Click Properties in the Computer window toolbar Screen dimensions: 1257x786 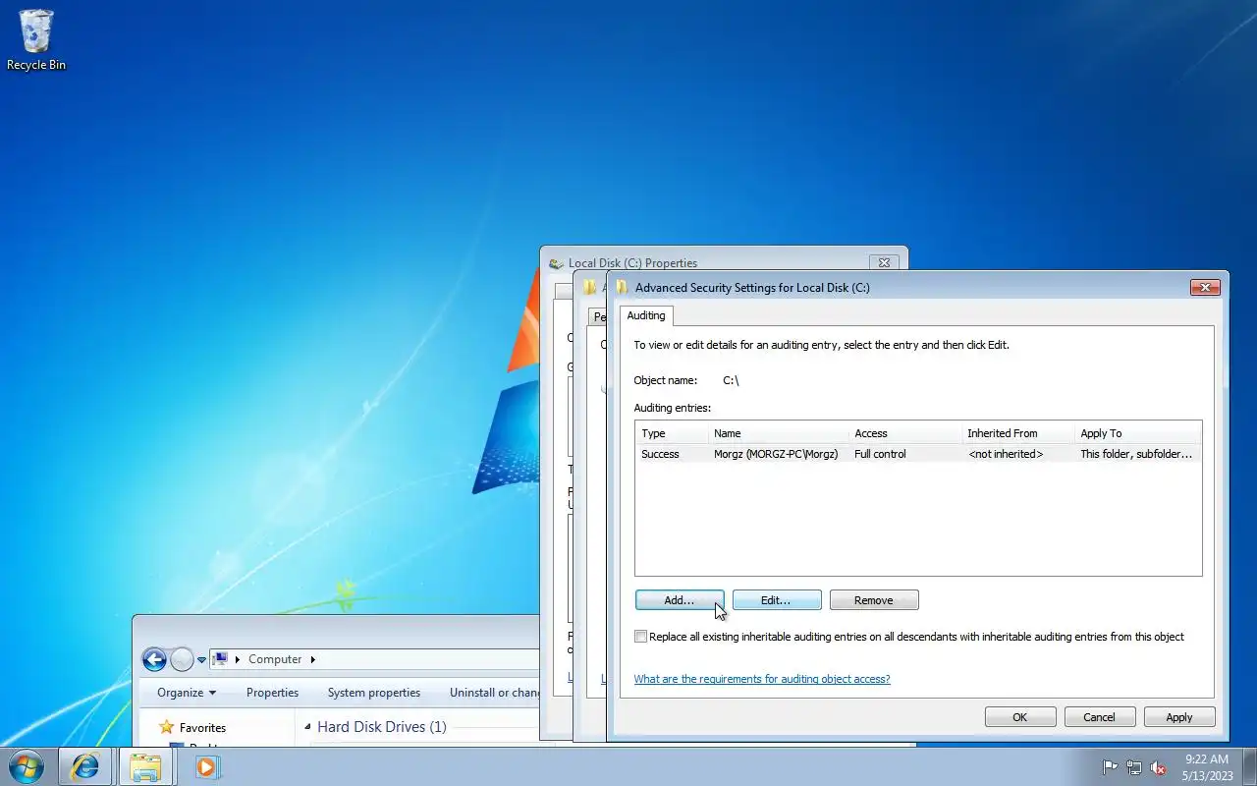tap(272, 693)
